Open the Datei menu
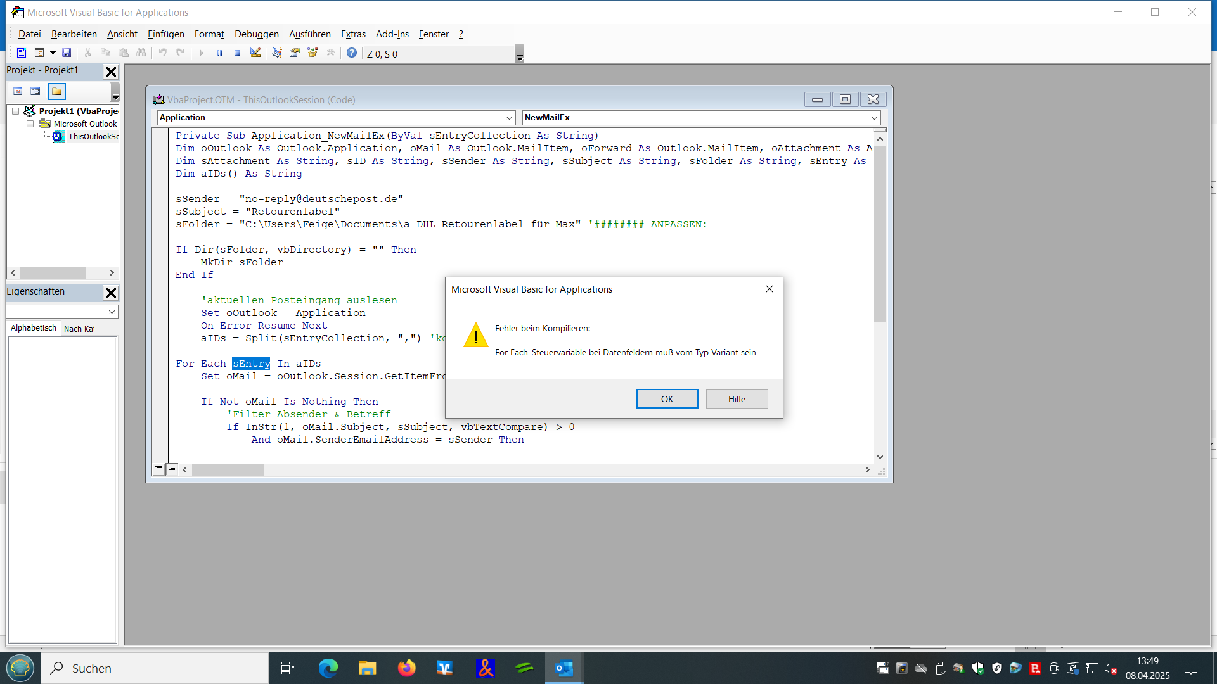1217x684 pixels. pos(29,34)
